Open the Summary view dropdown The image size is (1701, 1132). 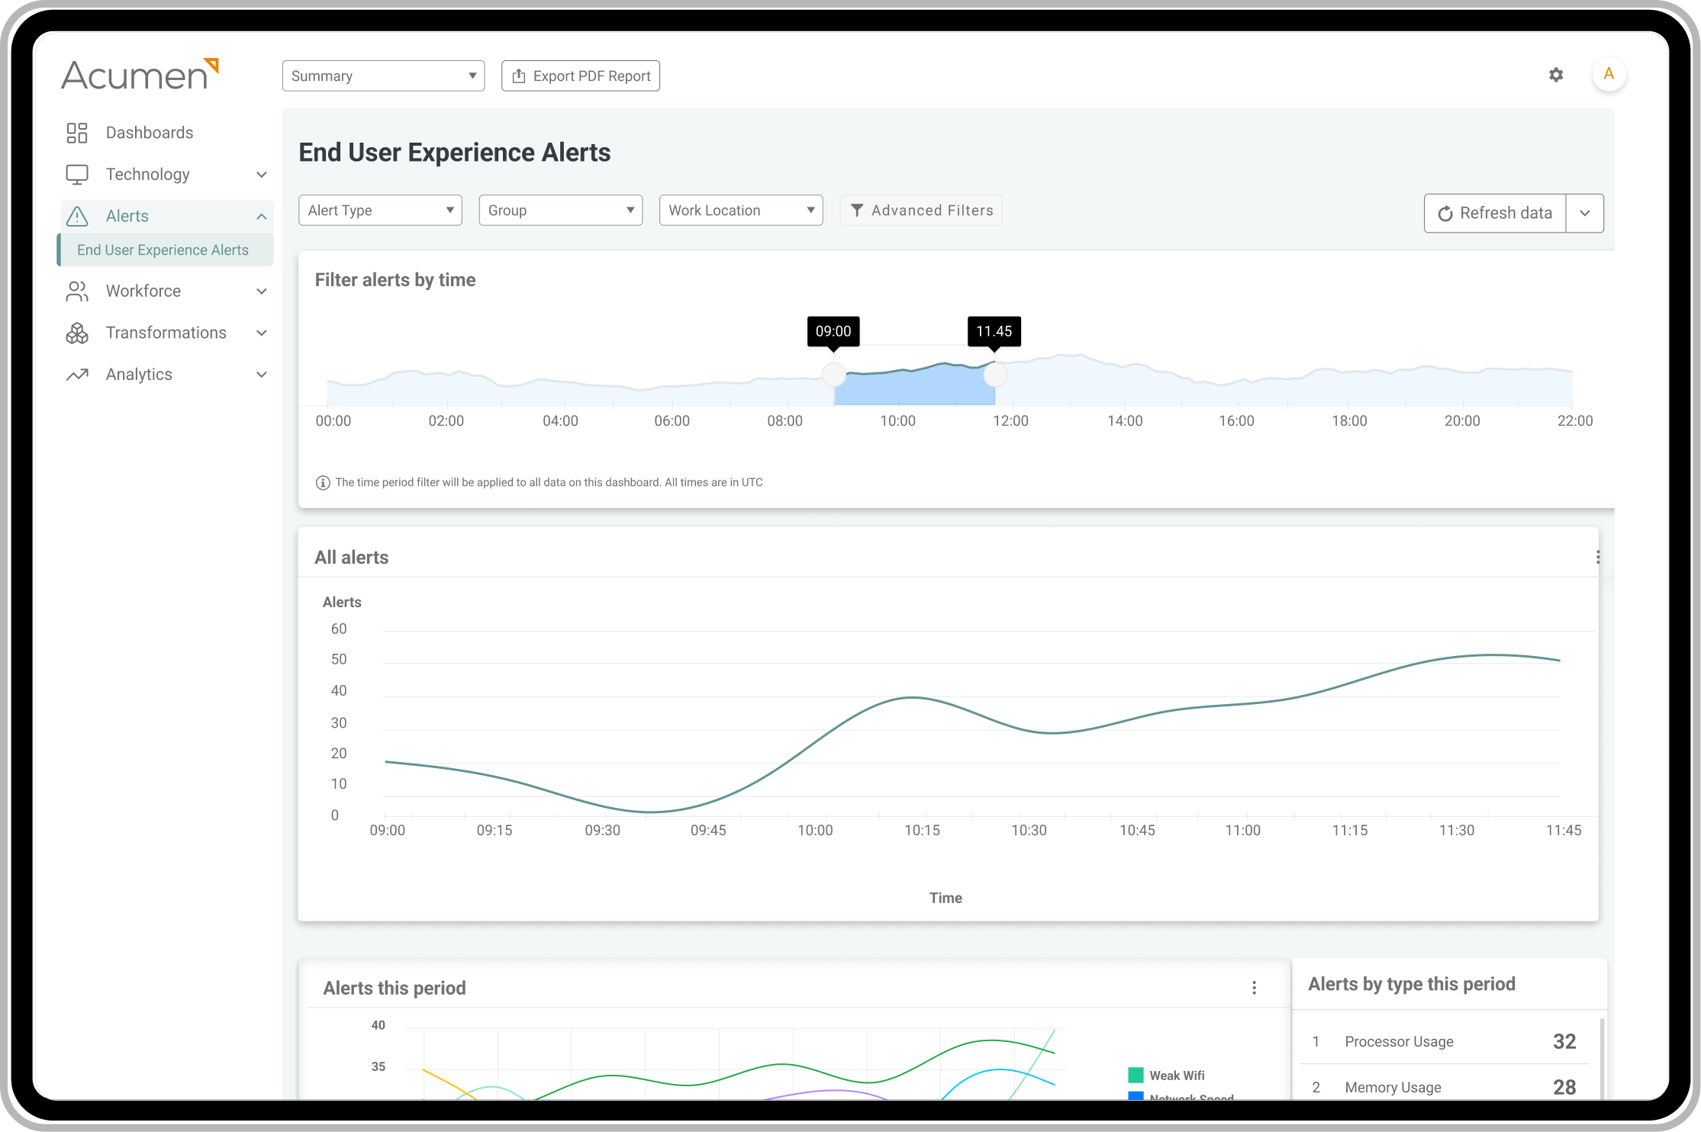(383, 76)
